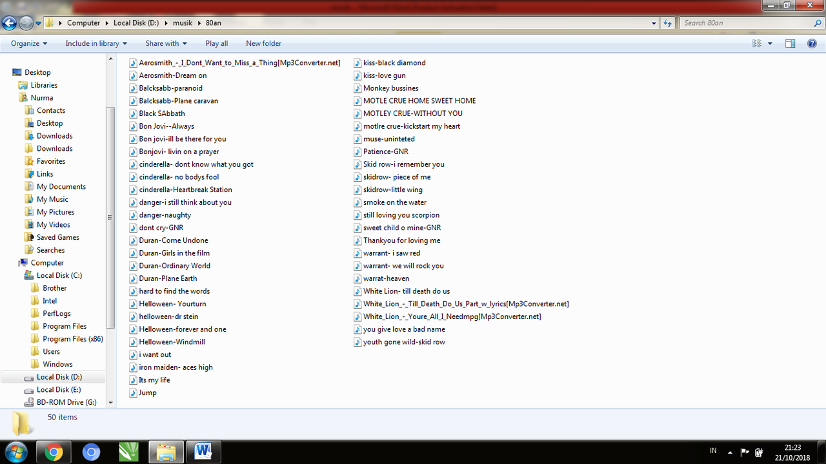This screenshot has height=464, width=826.
Task: Select file White Lion- till death do us
Action: click(x=407, y=291)
